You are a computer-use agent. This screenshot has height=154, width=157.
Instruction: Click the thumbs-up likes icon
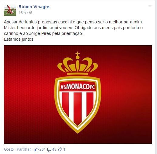[36, 149]
